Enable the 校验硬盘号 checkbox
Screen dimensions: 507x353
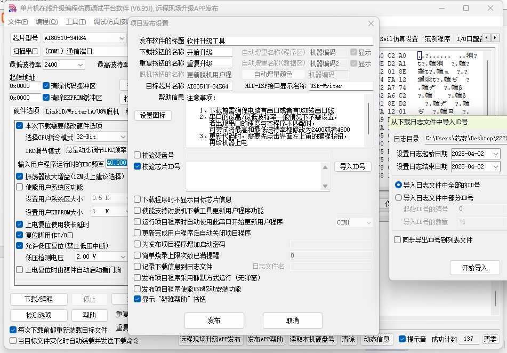click(138, 155)
